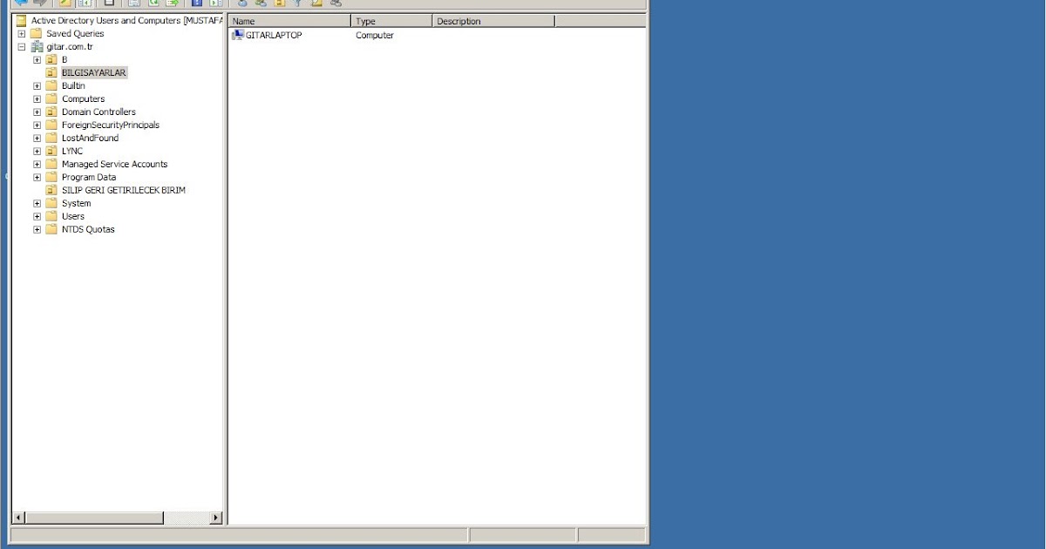Select the NTDS Quotas tree label

point(88,229)
